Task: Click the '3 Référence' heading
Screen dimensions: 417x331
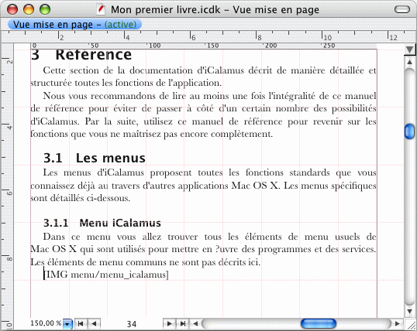Action: coord(81,55)
